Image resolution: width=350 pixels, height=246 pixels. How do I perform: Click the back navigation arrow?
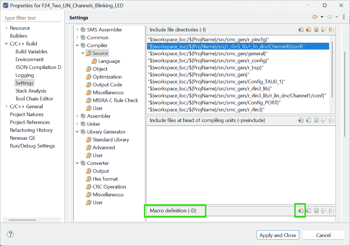tap(315, 17)
